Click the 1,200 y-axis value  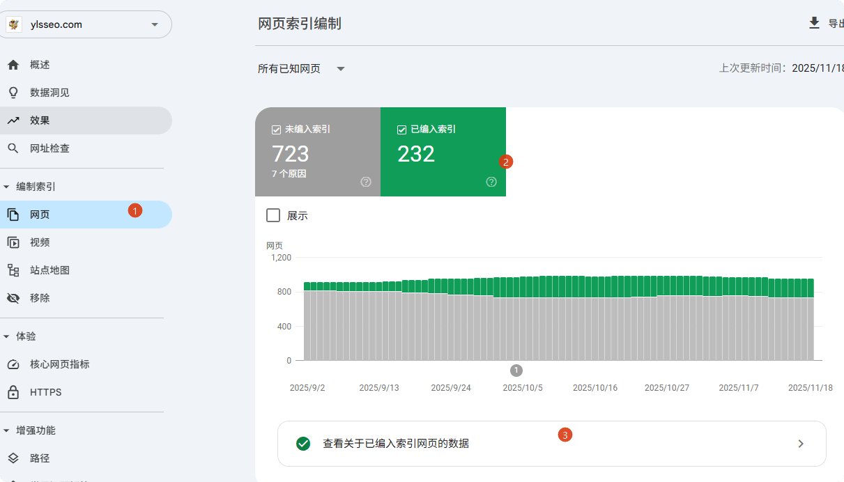click(x=281, y=257)
